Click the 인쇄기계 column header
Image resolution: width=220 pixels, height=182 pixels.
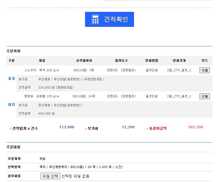point(179,61)
